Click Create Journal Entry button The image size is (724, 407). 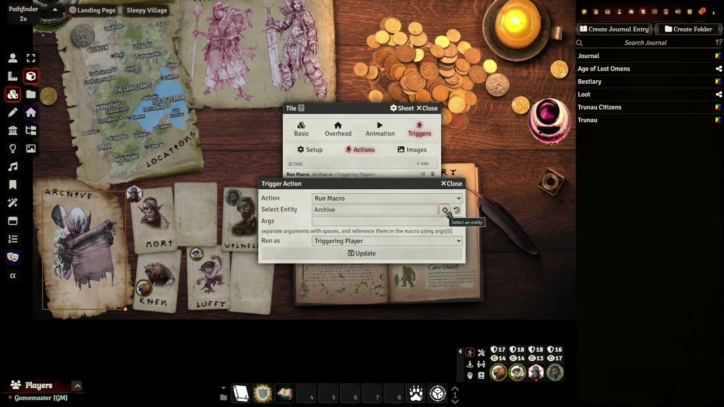(614, 29)
